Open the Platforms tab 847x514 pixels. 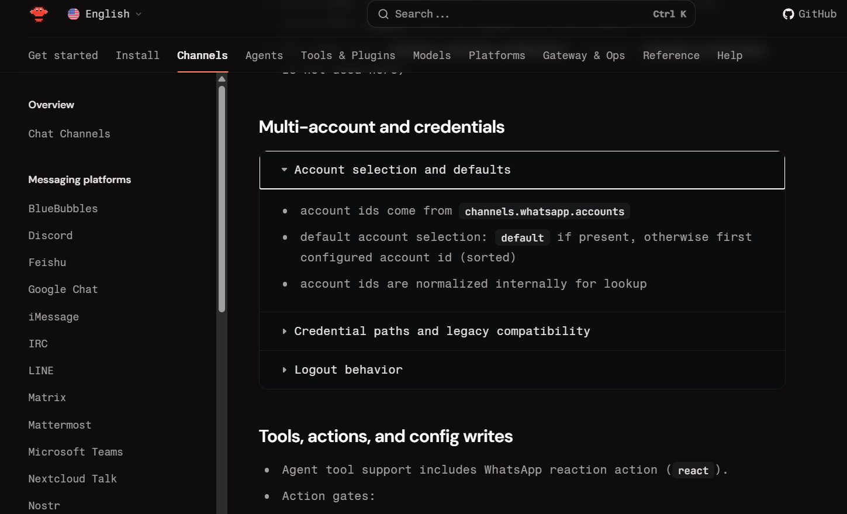(x=497, y=56)
